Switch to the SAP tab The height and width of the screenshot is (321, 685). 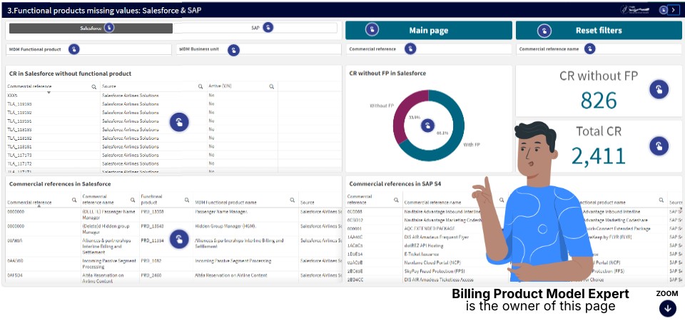pyautogui.click(x=255, y=28)
